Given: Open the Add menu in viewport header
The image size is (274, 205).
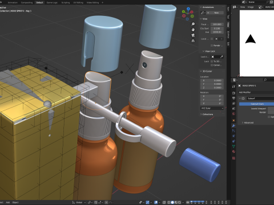Looking at the screenshot, I should pos(8,203).
